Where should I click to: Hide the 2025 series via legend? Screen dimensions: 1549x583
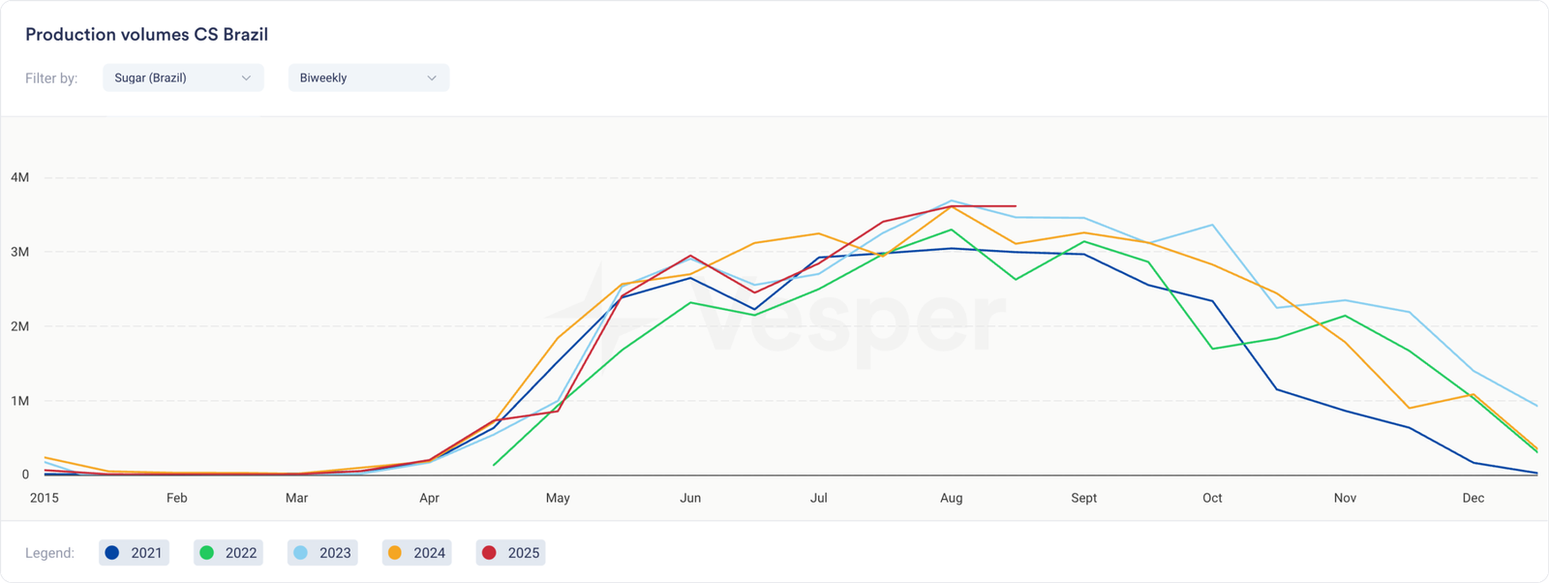(x=511, y=553)
